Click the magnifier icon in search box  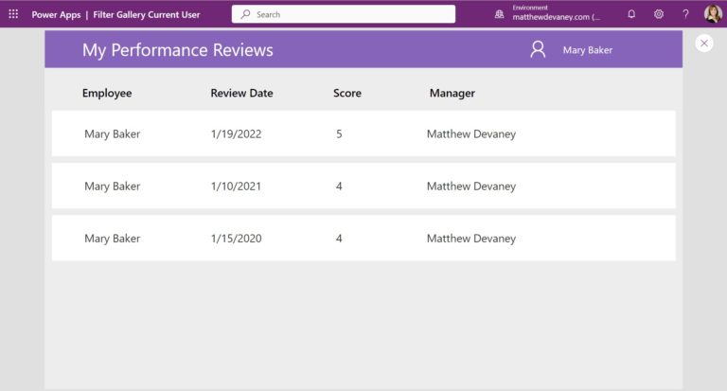coord(245,14)
